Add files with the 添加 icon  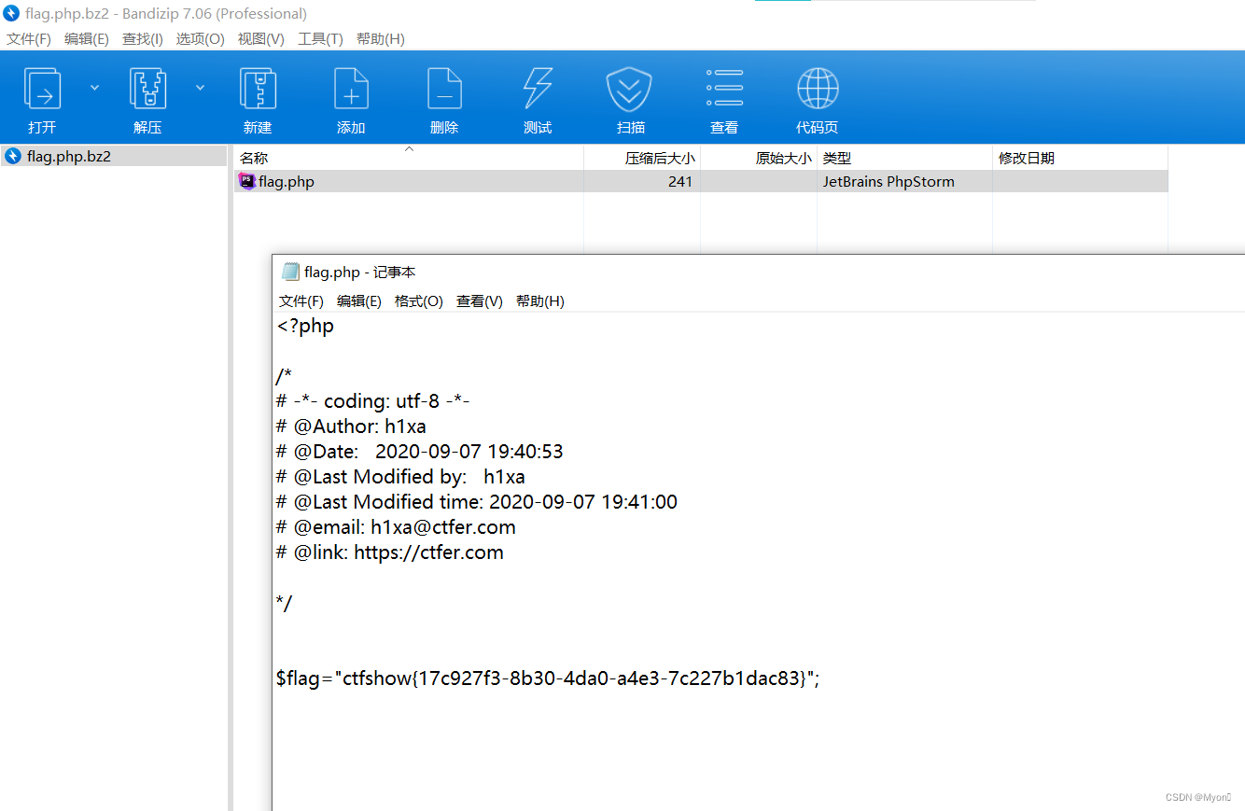(351, 97)
